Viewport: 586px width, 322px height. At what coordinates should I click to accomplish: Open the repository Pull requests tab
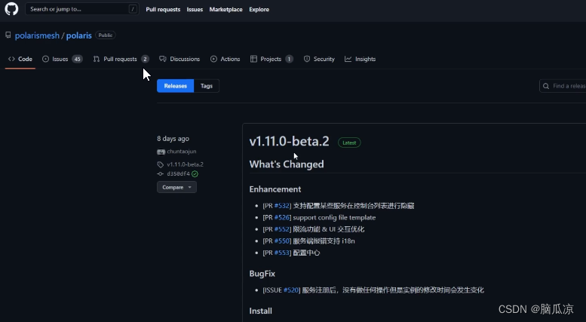pyautogui.click(x=121, y=59)
